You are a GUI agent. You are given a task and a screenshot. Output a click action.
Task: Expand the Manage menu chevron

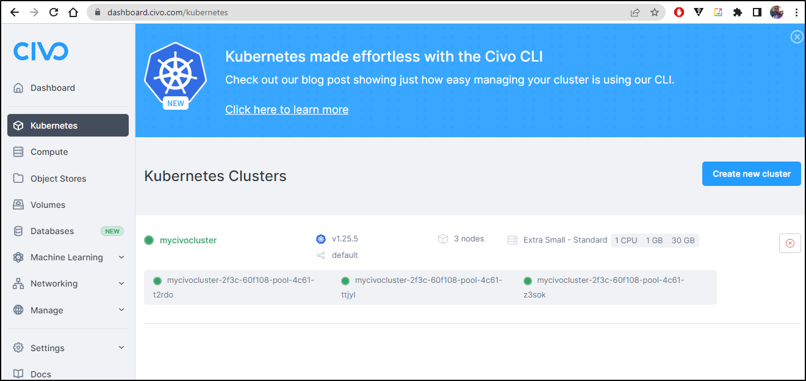[121, 310]
